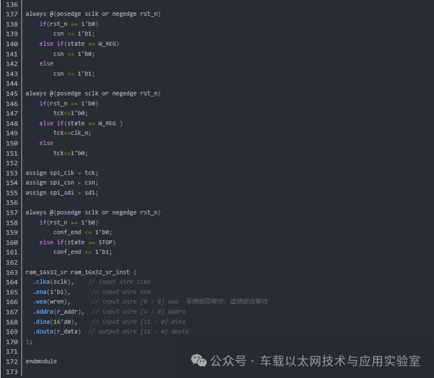Screen dimensions: 434x378
Task: Click line number 172 in gutter
Action: tap(12, 362)
